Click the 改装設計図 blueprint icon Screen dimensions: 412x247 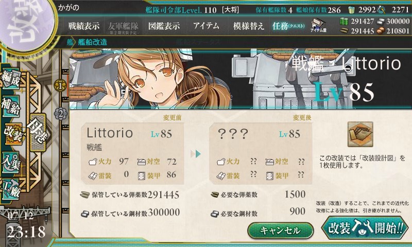(360, 134)
